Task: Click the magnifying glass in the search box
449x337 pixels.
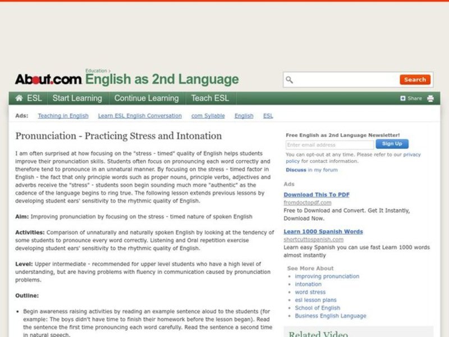Action: click(288, 80)
